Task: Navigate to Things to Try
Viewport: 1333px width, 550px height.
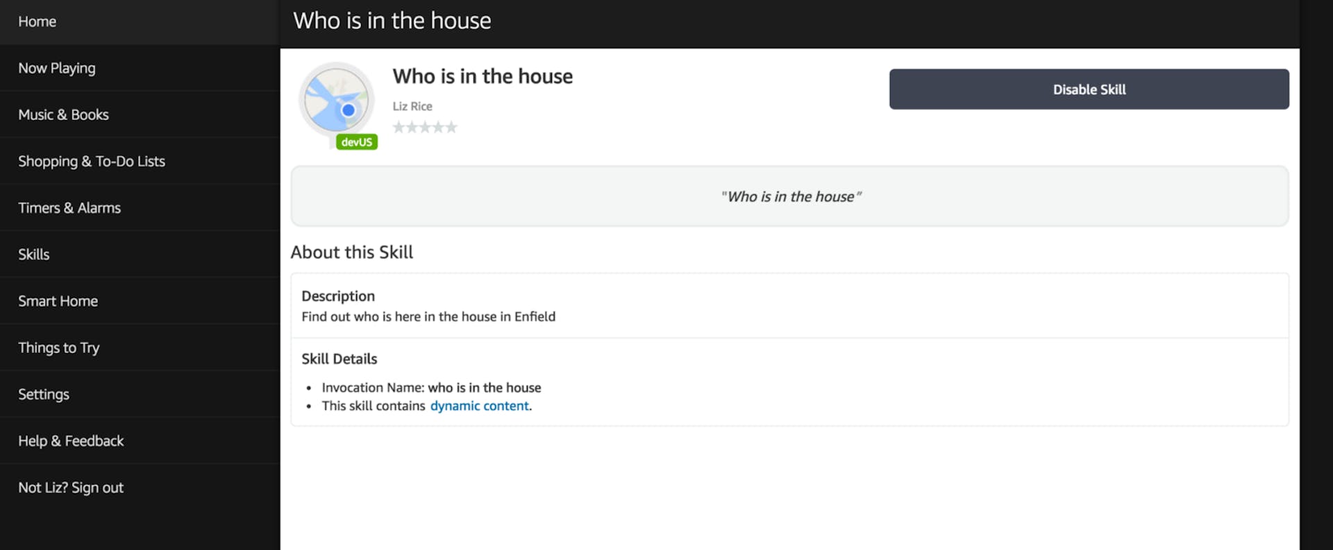Action: (x=58, y=347)
